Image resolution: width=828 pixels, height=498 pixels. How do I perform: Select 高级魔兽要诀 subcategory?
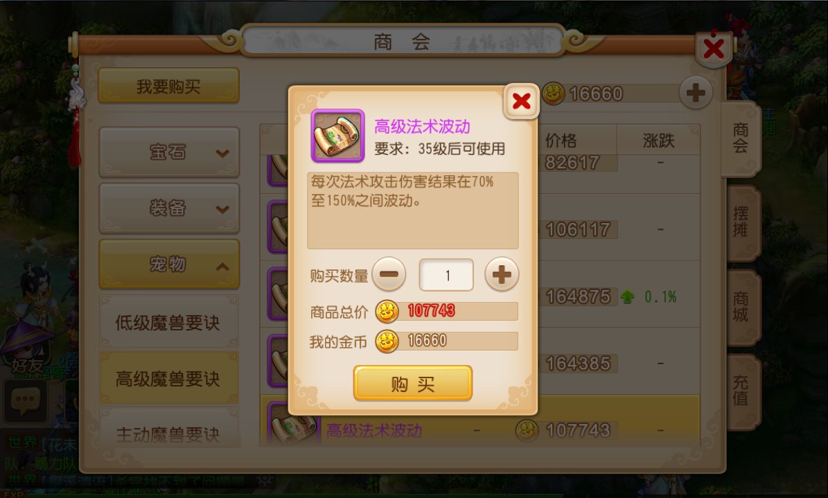[x=169, y=378]
